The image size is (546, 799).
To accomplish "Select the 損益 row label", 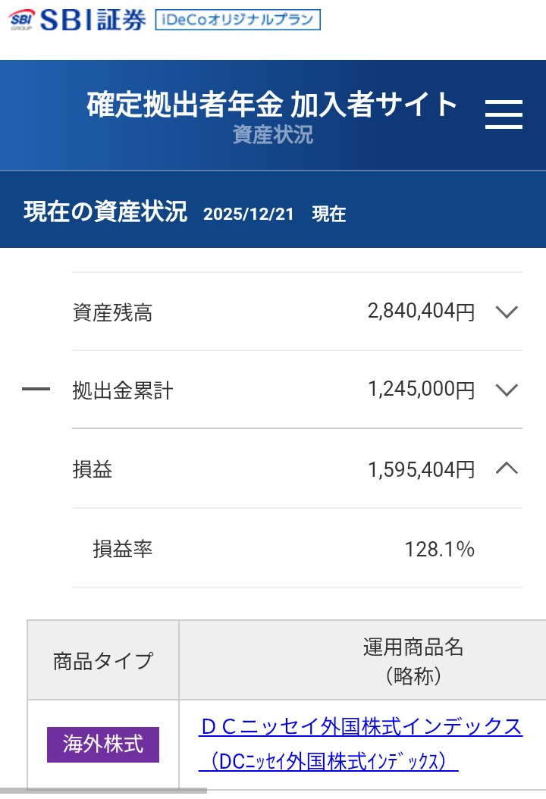I will (x=93, y=470).
